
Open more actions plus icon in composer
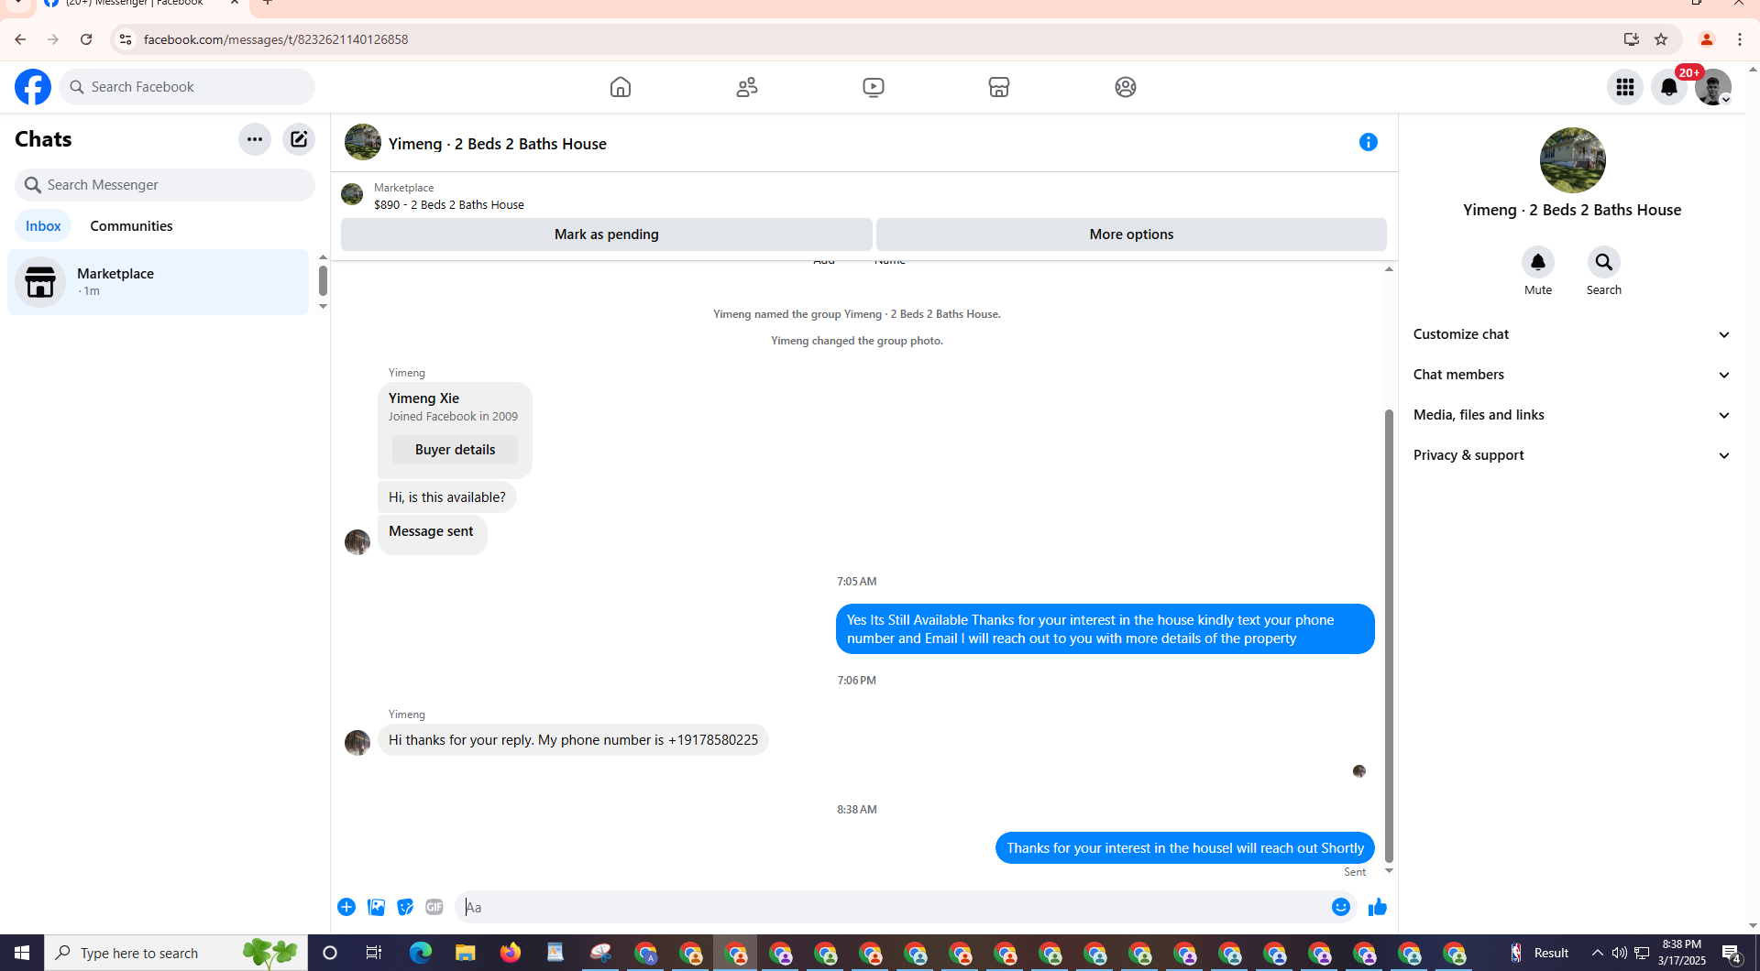(x=346, y=907)
